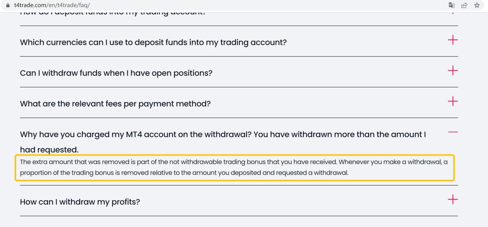This screenshot has height=227, width=488.
Task: Collapse the MT4 withdrawal charge answer
Action: [453, 131]
